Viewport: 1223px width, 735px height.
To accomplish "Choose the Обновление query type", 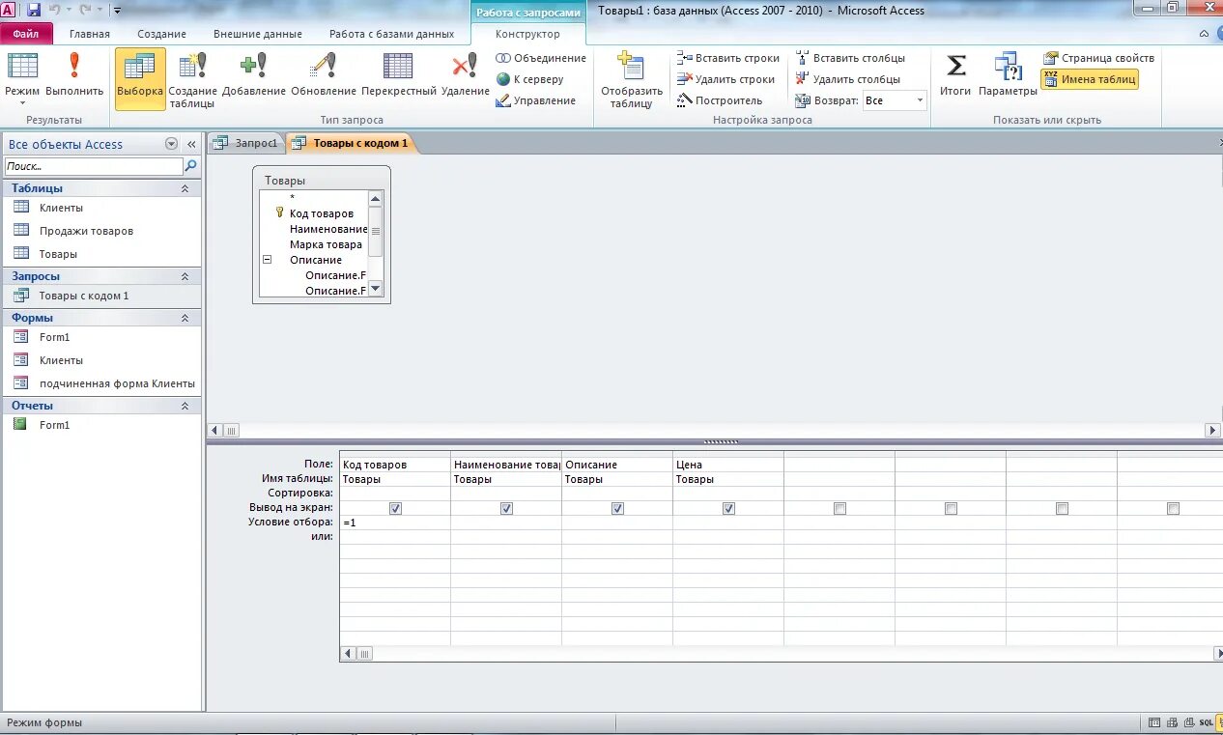I will coord(324,76).
